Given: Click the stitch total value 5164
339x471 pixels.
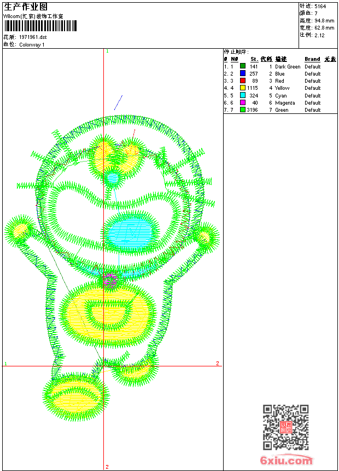Looking at the screenshot, I should tap(320, 7).
